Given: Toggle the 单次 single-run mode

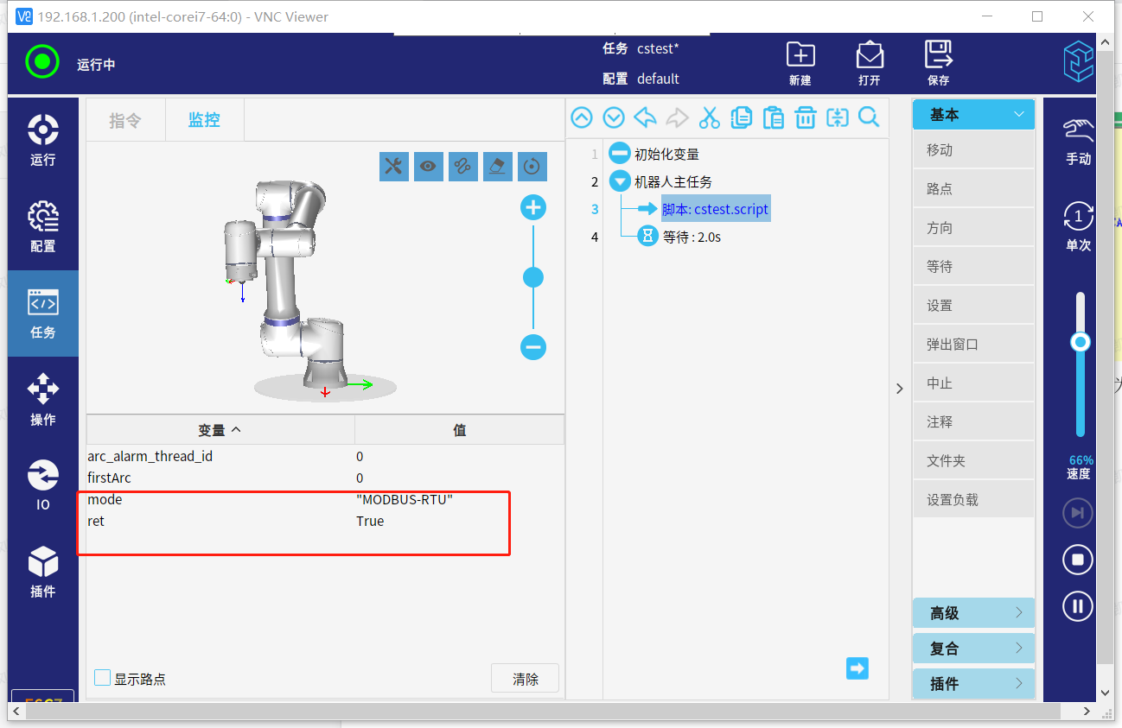Looking at the screenshot, I should point(1078,226).
